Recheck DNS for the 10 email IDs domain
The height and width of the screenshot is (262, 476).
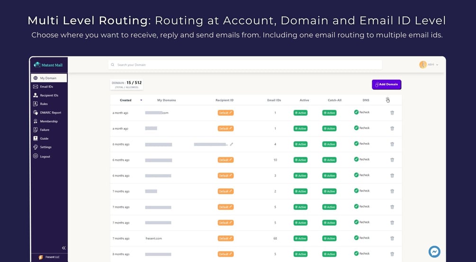tap(361, 159)
